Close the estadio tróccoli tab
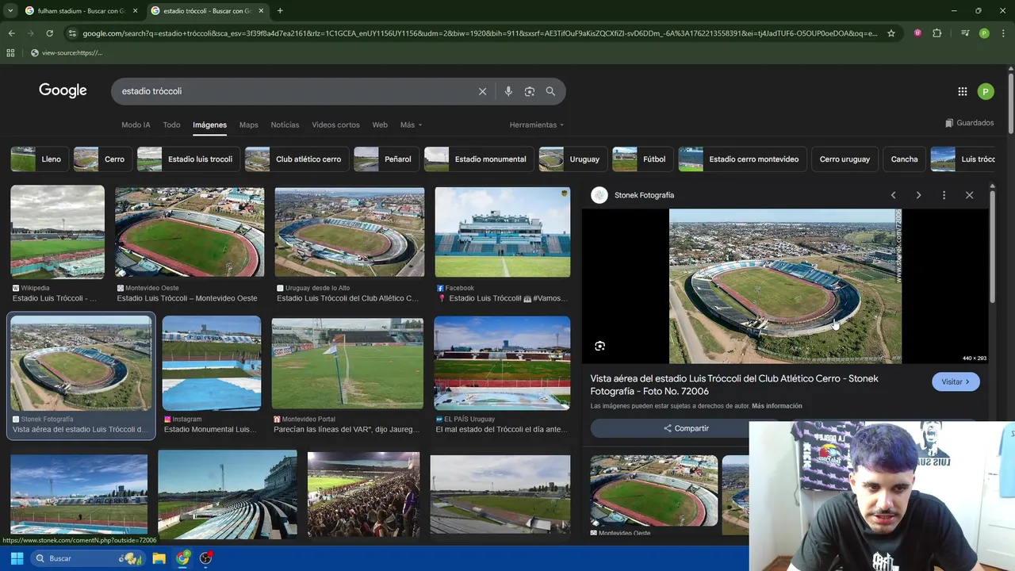 click(x=261, y=10)
